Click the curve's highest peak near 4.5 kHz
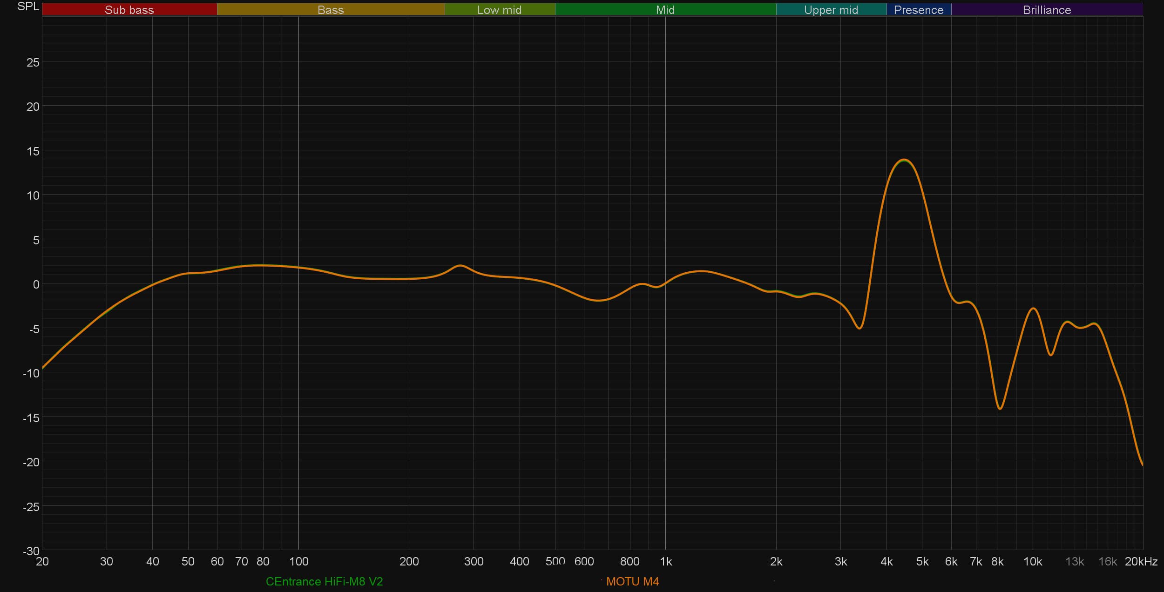This screenshot has height=592, width=1164. point(904,160)
